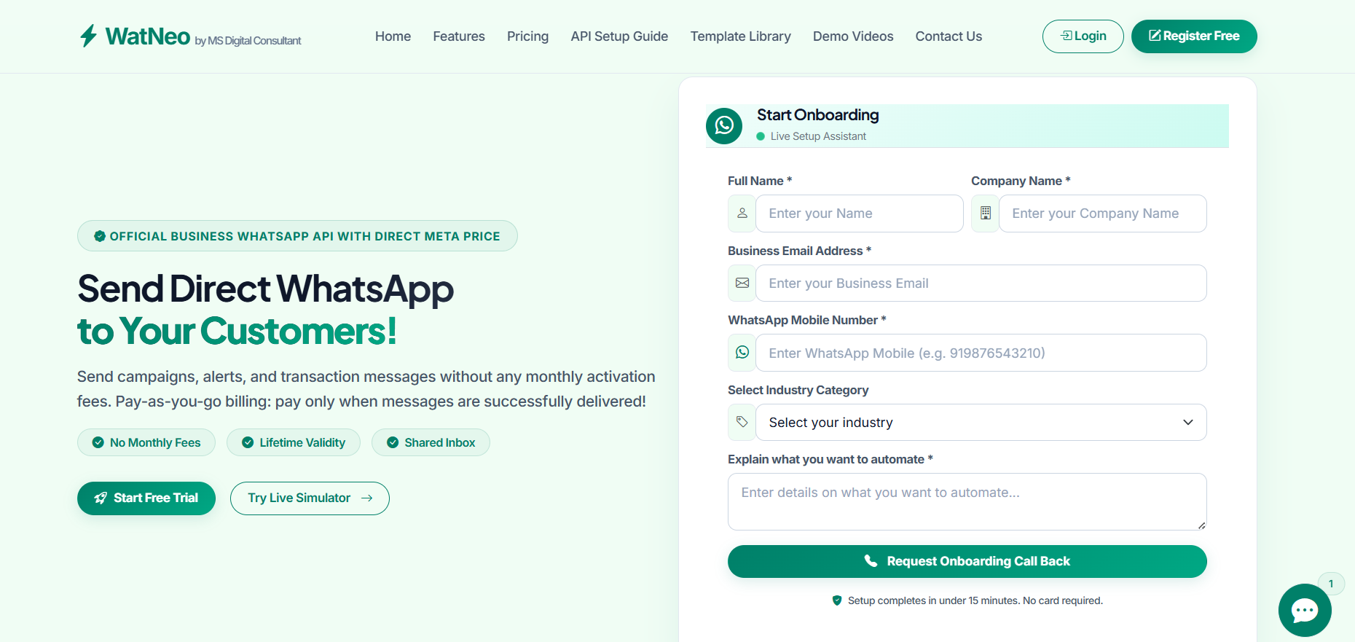Click the Try Live Simulator button
1355x642 pixels.
[310, 498]
